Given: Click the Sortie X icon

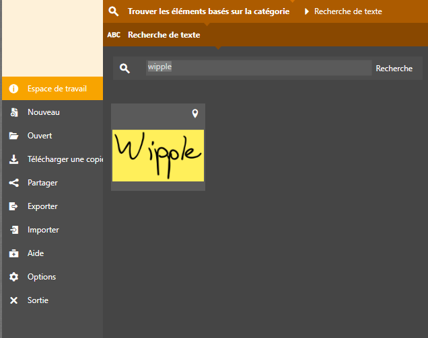Looking at the screenshot, I should tap(13, 300).
